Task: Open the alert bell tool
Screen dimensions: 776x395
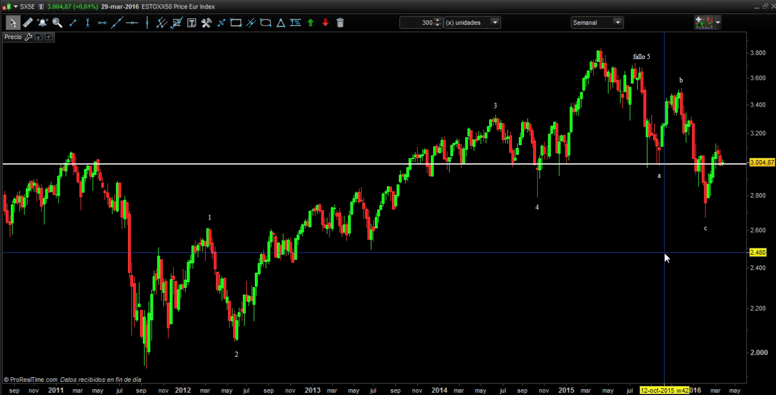Action: [x=42, y=22]
